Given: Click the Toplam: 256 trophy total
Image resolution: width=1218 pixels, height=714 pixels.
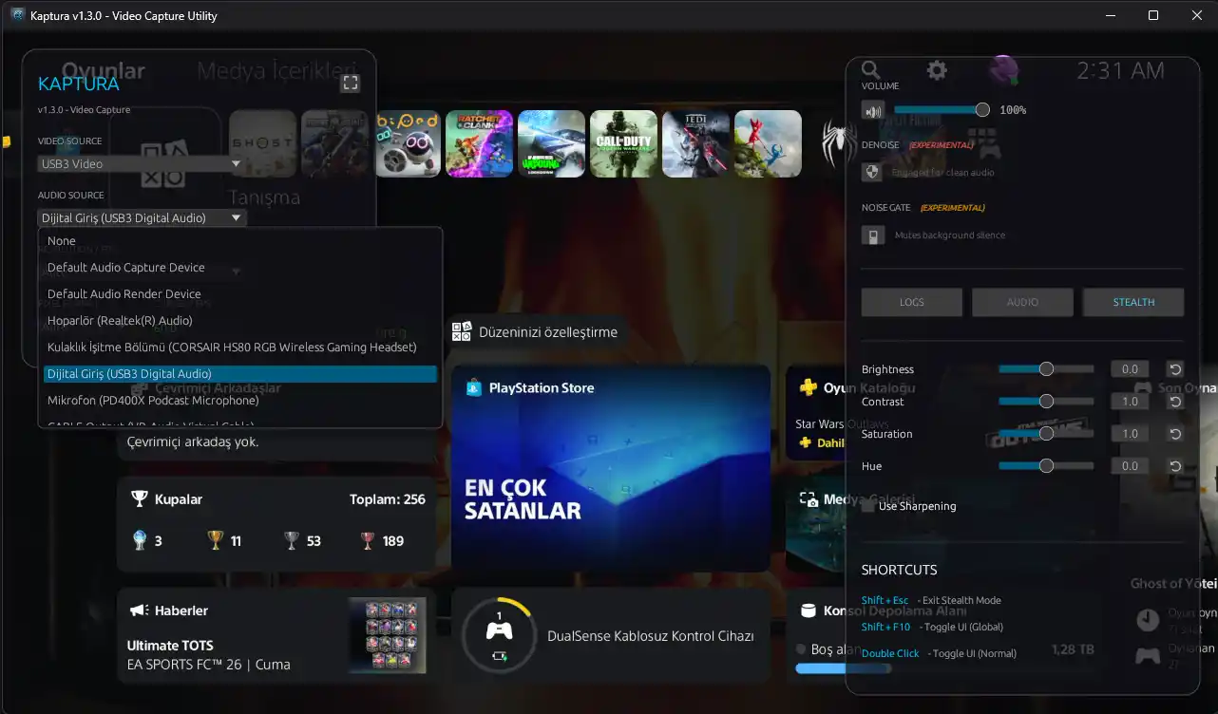Looking at the screenshot, I should point(388,499).
